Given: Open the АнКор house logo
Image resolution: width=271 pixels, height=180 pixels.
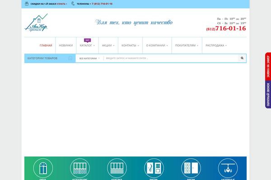Looking at the screenshot, I should 36,22.
